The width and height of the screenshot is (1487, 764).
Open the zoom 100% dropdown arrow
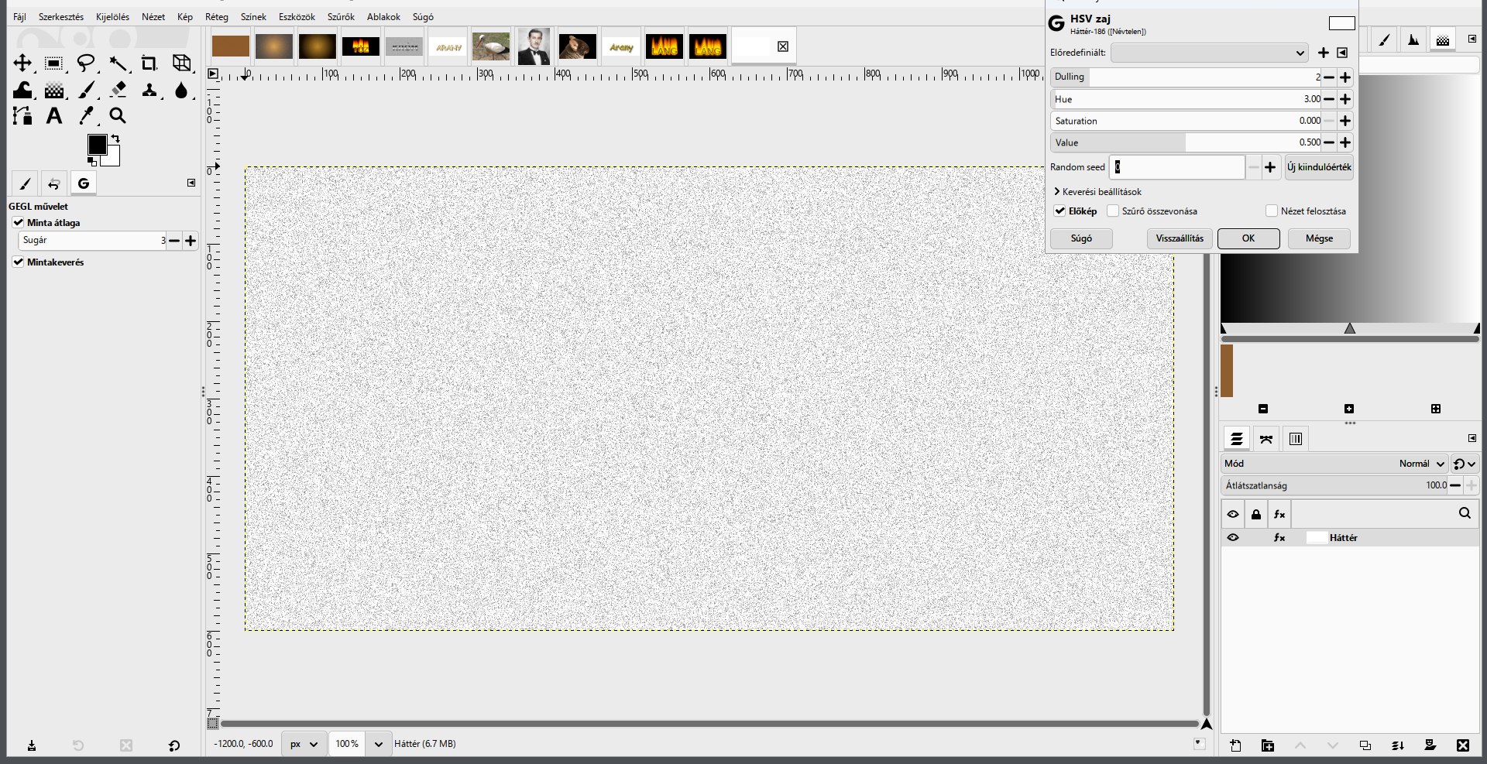(378, 744)
